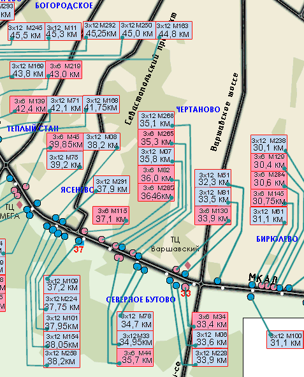Click the diamond marker at ТЦ Варшавский

(188, 265)
